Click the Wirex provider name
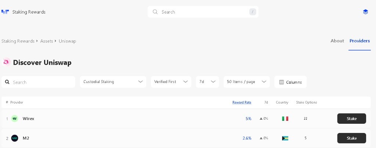The image size is (376, 148). pos(28,119)
